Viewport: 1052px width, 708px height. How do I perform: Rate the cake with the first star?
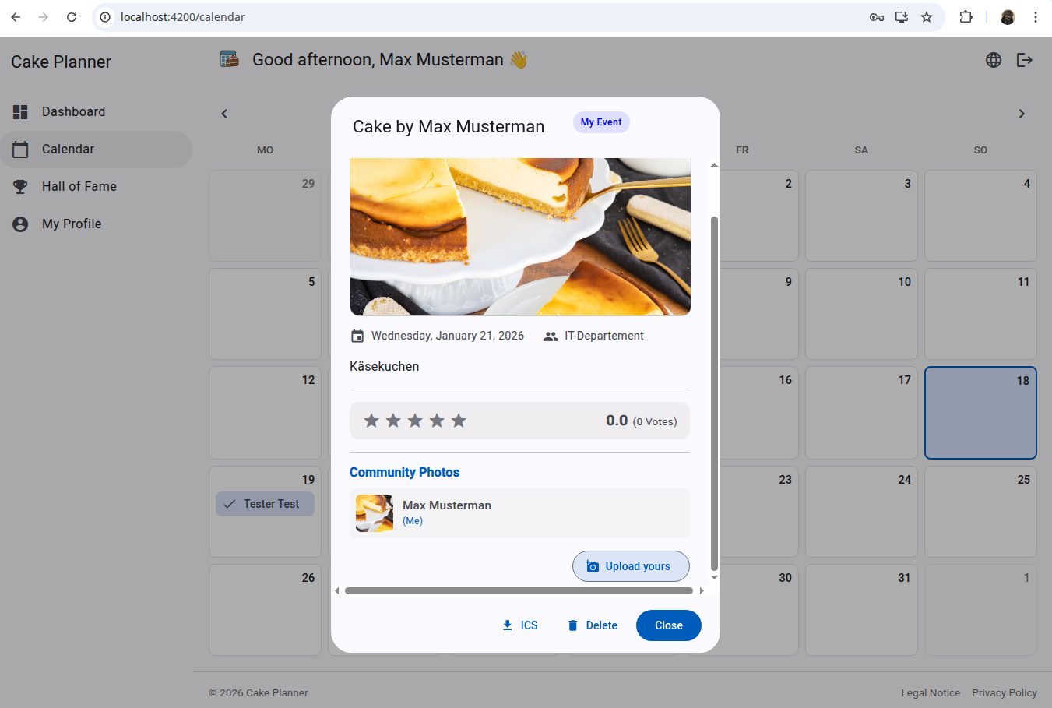pyautogui.click(x=371, y=421)
